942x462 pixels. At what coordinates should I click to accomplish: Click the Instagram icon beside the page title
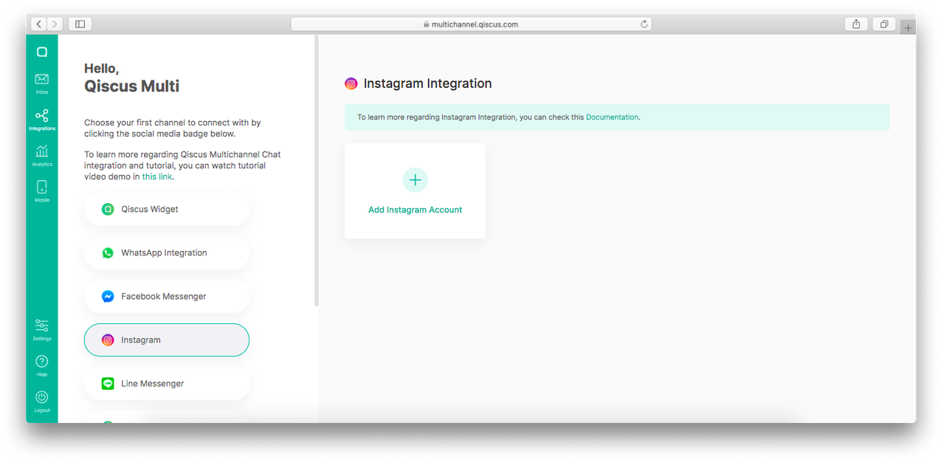(351, 83)
